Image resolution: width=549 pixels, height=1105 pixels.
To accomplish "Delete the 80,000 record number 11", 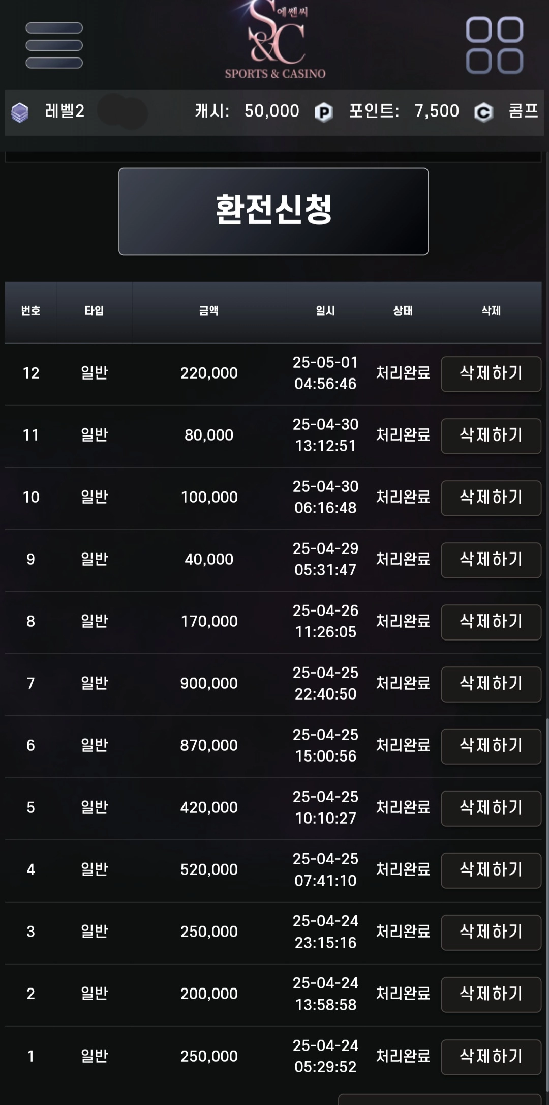I will click(x=491, y=436).
